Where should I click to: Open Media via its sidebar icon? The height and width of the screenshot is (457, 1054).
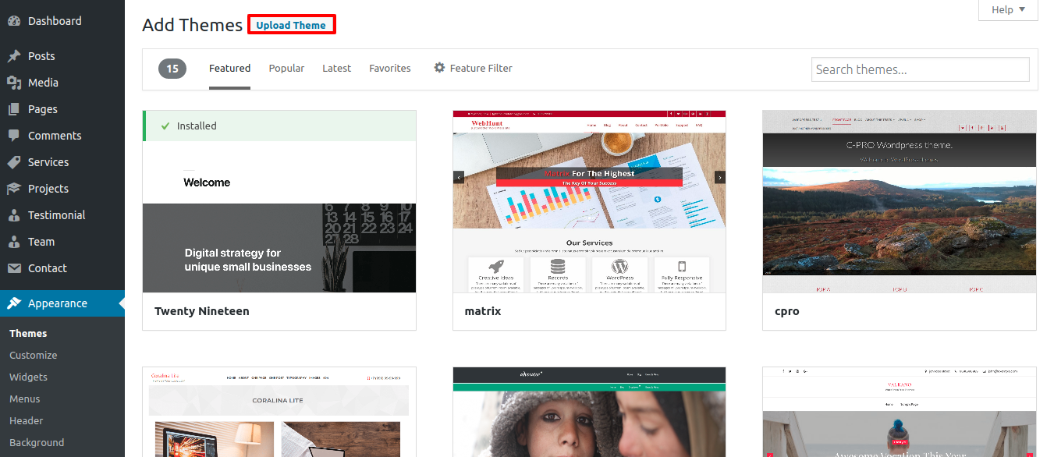(14, 83)
